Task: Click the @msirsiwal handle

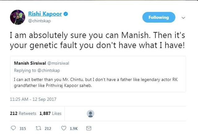Action: 58,63
